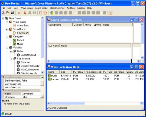Open the Global Settings menu
This screenshot has width=146, height=117.
pyautogui.click(x=57, y=8)
